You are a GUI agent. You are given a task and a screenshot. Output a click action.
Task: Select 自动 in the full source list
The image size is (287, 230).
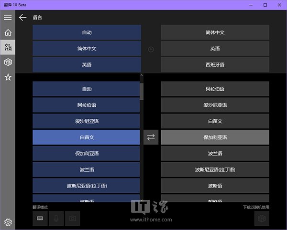click(x=86, y=89)
